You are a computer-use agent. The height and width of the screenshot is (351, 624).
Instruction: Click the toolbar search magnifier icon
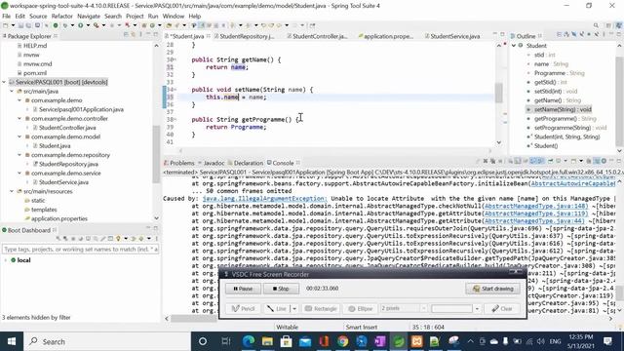click(x=596, y=25)
